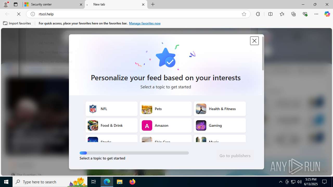Click the address bar showing rtsol.help

138,14
